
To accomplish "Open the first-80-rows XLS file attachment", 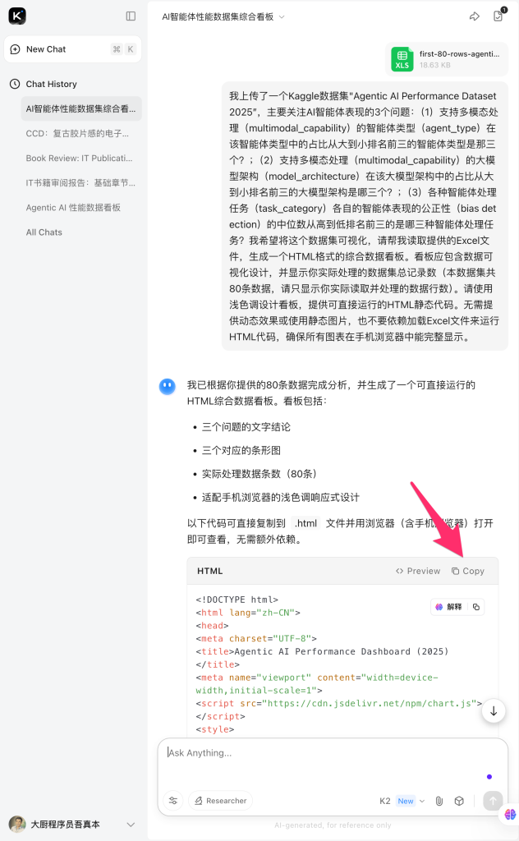I will [448, 58].
